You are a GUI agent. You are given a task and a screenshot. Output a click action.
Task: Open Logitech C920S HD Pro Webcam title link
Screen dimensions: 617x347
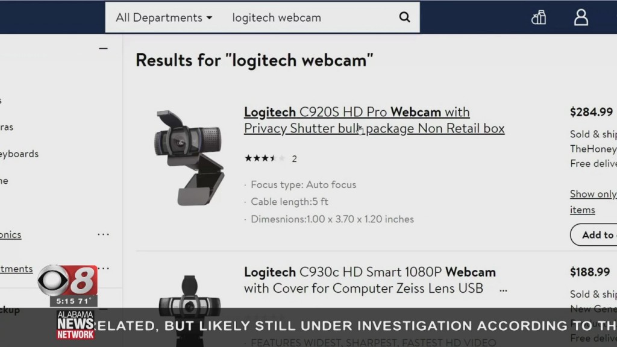[x=374, y=120]
